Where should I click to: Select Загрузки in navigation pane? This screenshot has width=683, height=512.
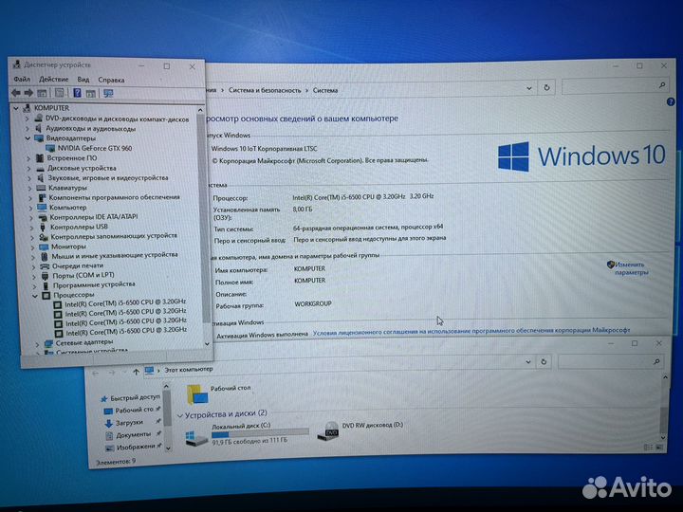pos(129,422)
